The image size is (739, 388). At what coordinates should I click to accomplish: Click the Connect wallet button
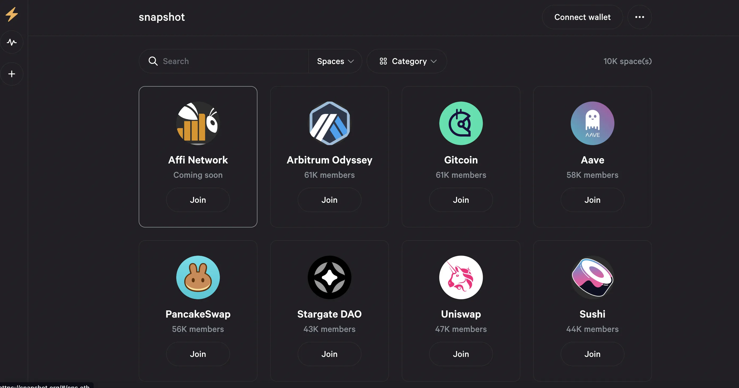point(582,17)
